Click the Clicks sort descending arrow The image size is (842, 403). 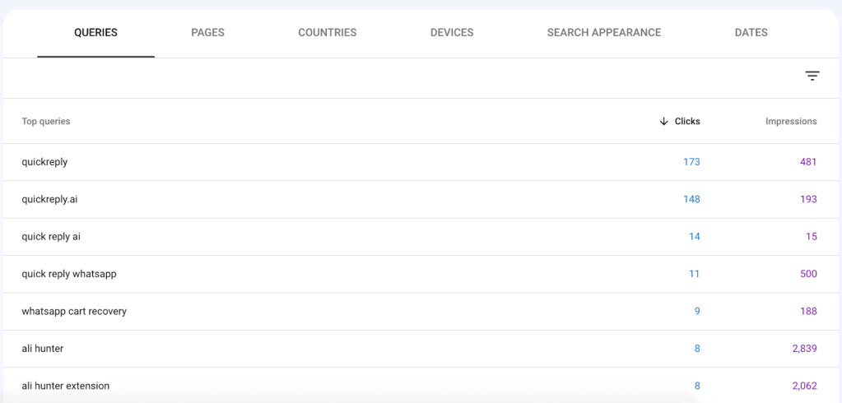[663, 122]
